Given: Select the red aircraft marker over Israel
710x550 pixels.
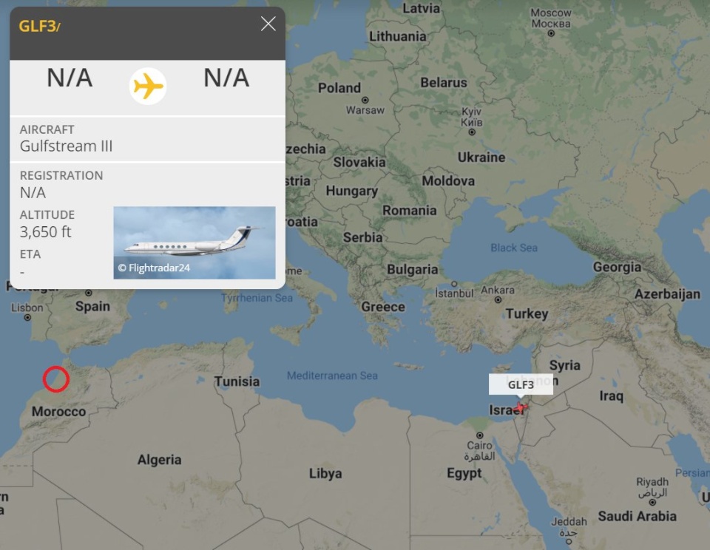Looking at the screenshot, I should (x=521, y=407).
